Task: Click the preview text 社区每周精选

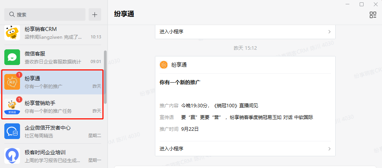Action: pos(39,135)
